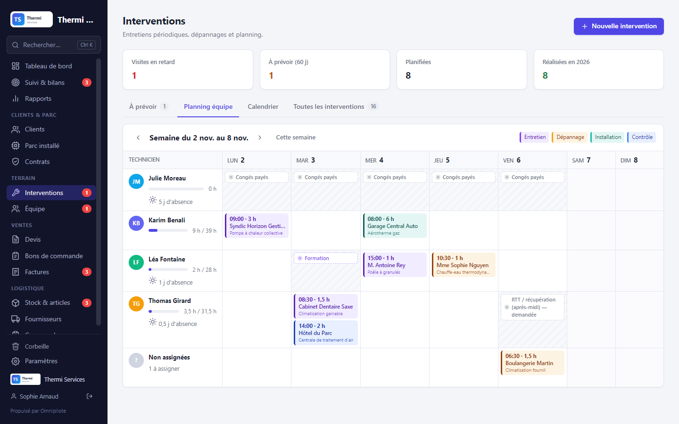Click the Propulsé par Omnipilote link
The height and width of the screenshot is (424, 679).
[x=38, y=411]
